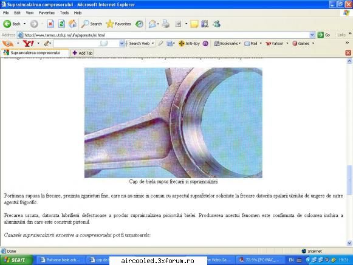Stop page loading with the red X icon
Screen dimensions: 353x265
pos(50,24)
